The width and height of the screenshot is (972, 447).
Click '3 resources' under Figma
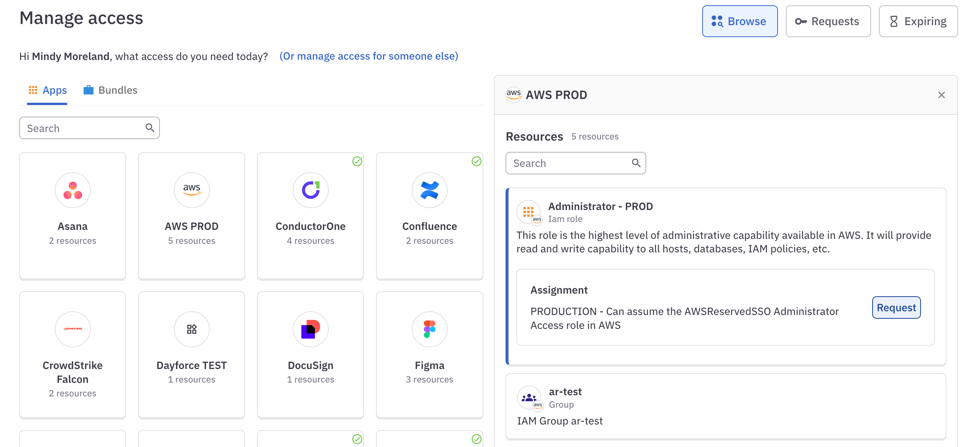tap(429, 379)
